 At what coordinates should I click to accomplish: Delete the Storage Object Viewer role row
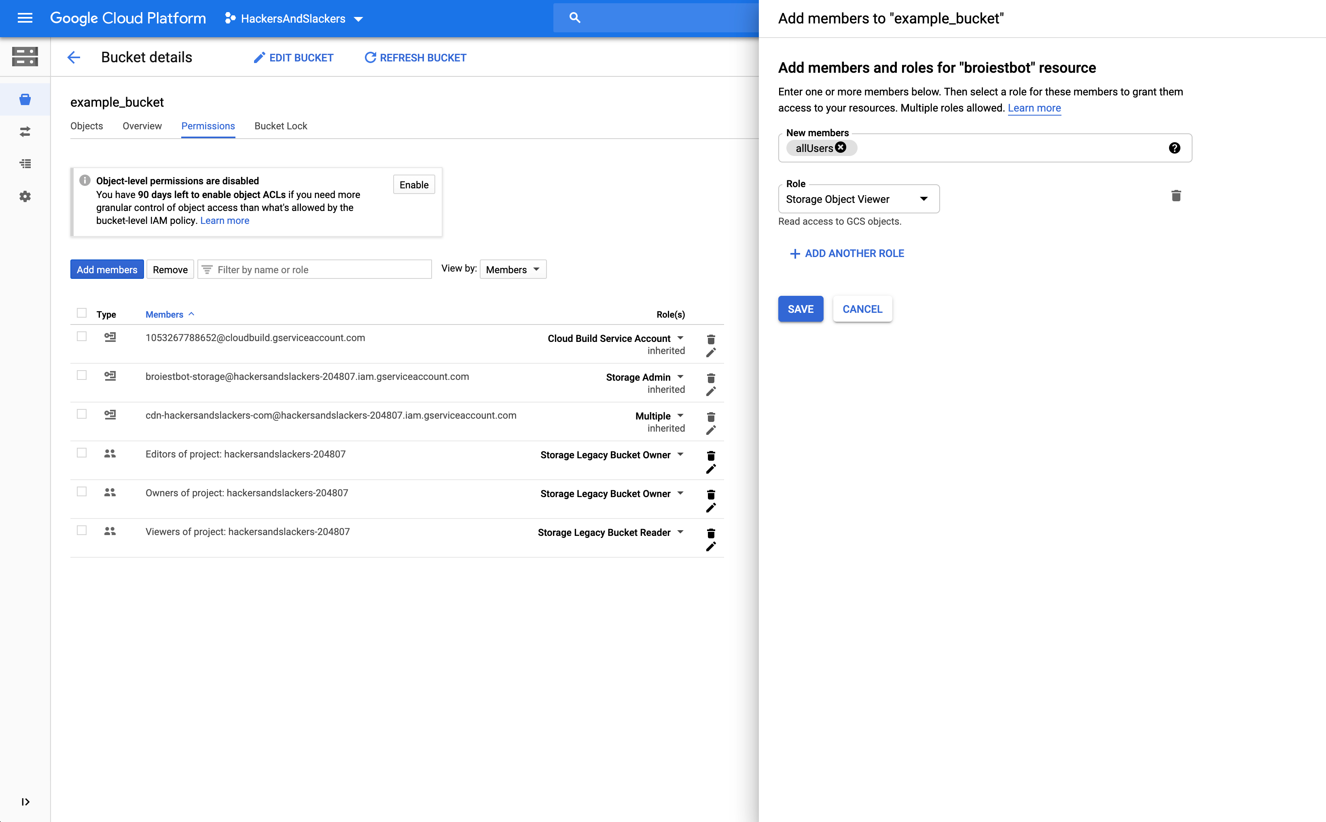coord(1176,196)
